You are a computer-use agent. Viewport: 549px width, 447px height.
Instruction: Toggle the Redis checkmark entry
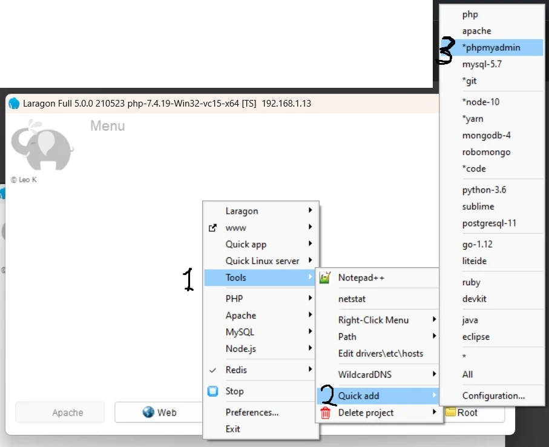point(260,370)
